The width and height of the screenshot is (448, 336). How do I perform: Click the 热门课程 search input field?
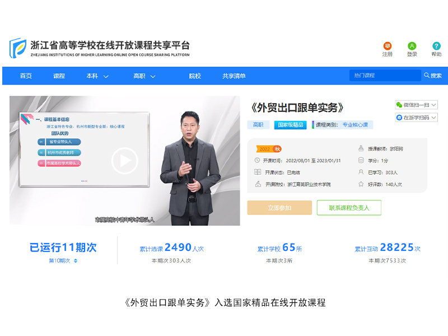coord(385,76)
